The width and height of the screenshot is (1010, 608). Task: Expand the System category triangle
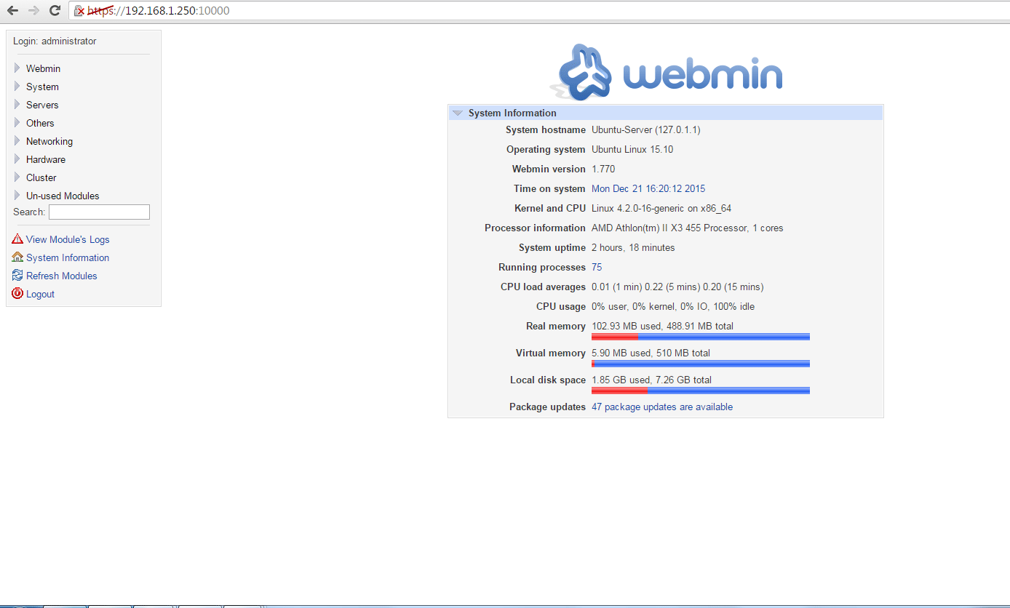[x=17, y=87]
